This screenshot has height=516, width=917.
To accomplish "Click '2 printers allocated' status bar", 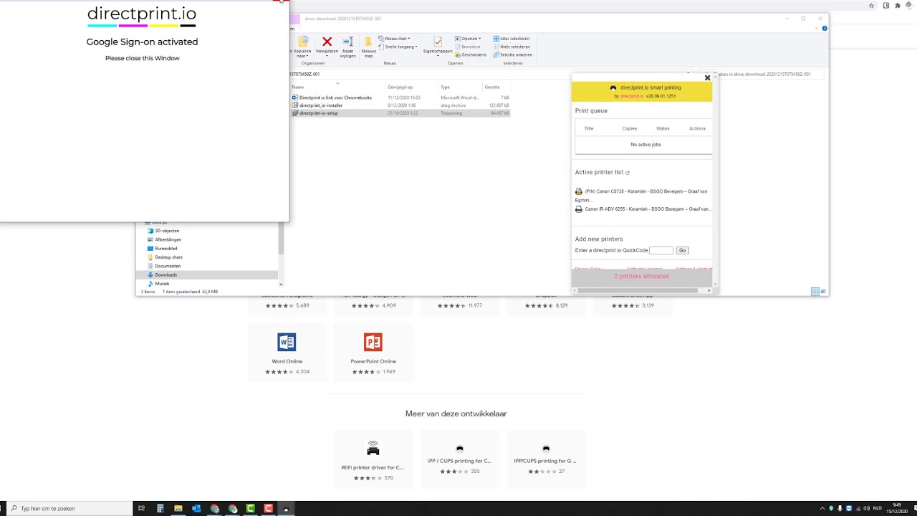I will 641,276.
